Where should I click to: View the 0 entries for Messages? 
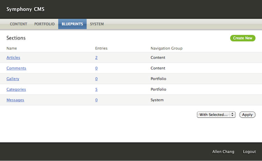coord(96,100)
